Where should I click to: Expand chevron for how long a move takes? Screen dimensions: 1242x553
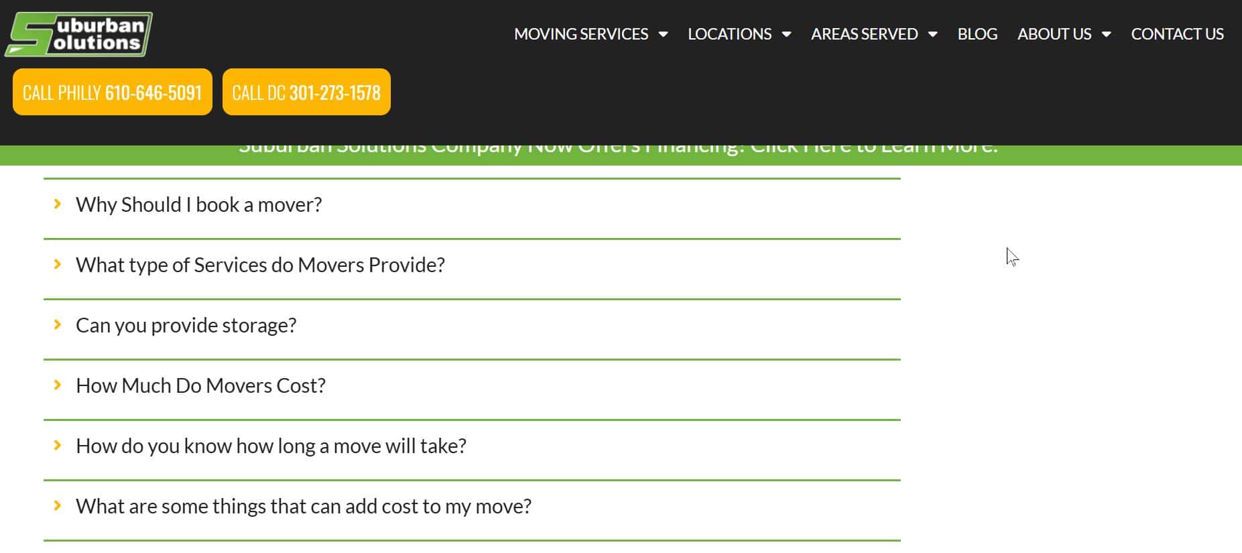click(58, 445)
